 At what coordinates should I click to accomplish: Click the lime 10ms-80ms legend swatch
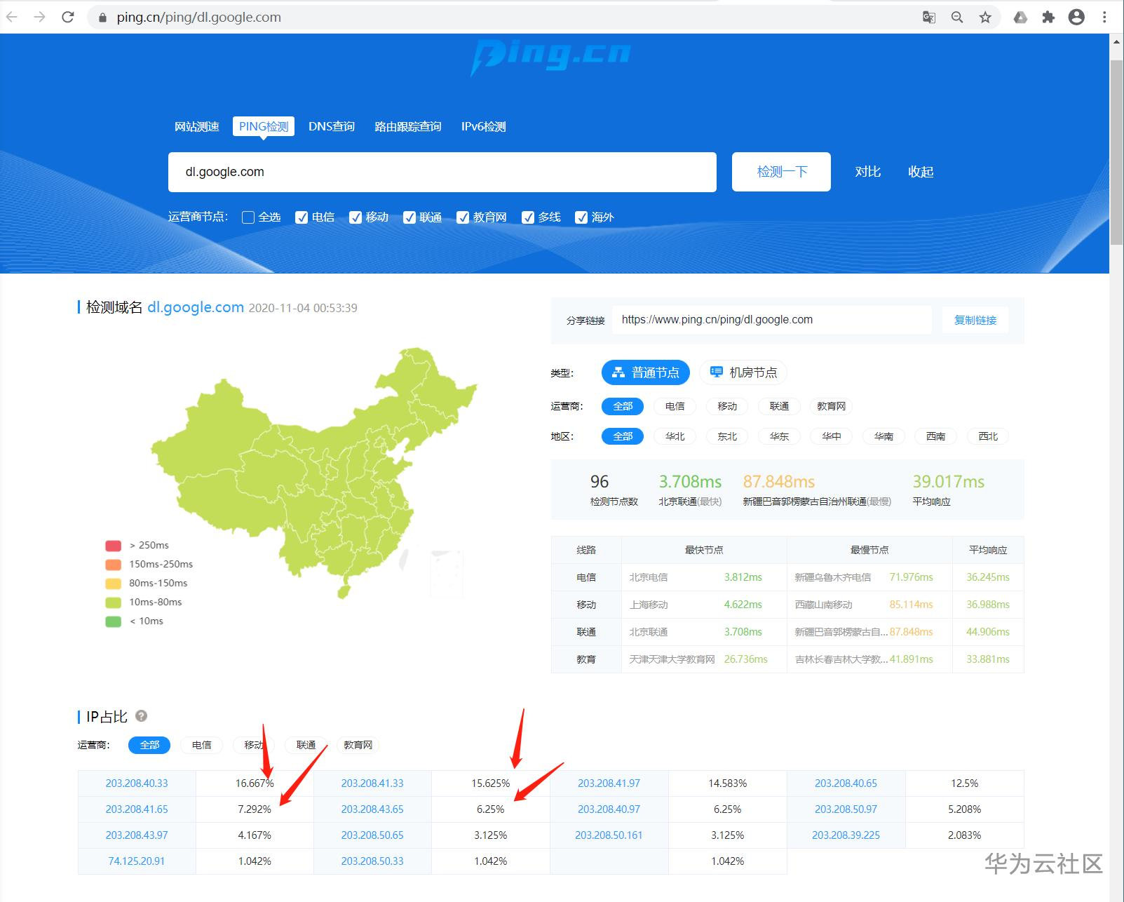[113, 603]
